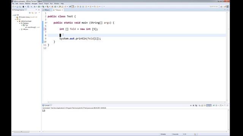This screenshot has height=136, width=243.
Task: Click the Terminate icon in Console
Action: (191, 105)
